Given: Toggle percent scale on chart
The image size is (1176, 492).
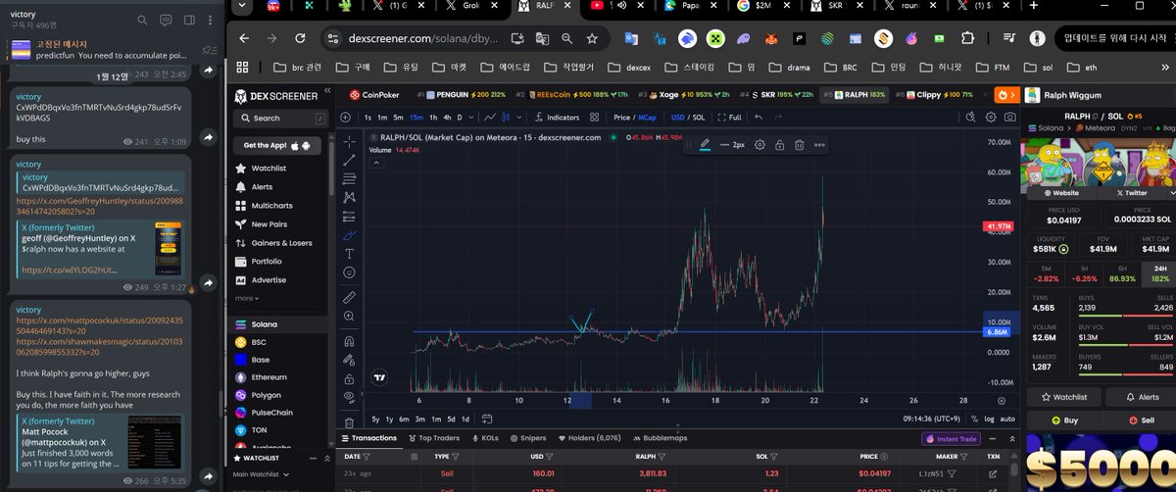Looking at the screenshot, I should [x=972, y=418].
